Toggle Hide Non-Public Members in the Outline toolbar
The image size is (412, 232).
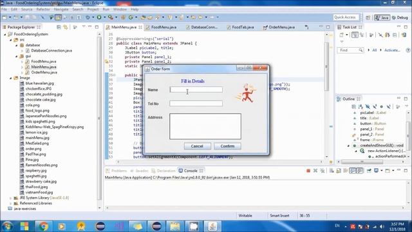pos(382,106)
